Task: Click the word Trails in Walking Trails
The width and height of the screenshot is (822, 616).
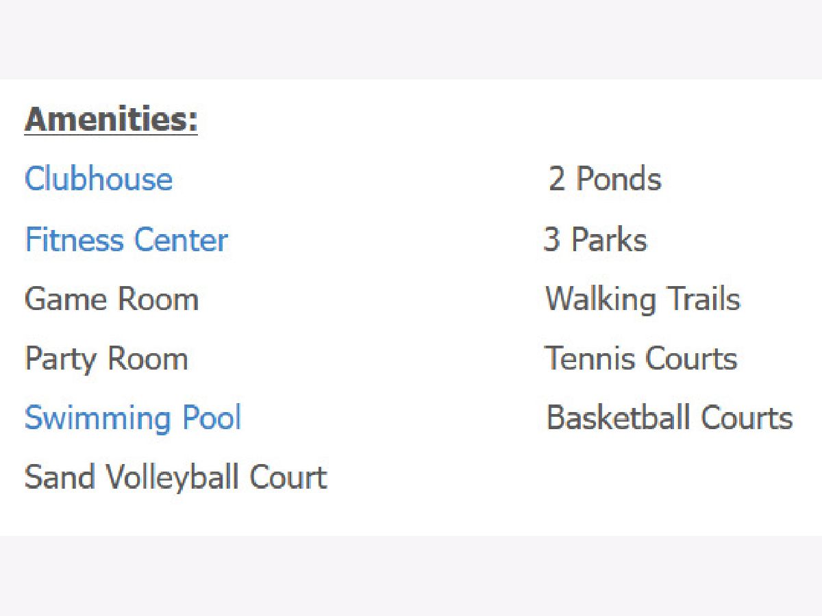Action: [702, 300]
